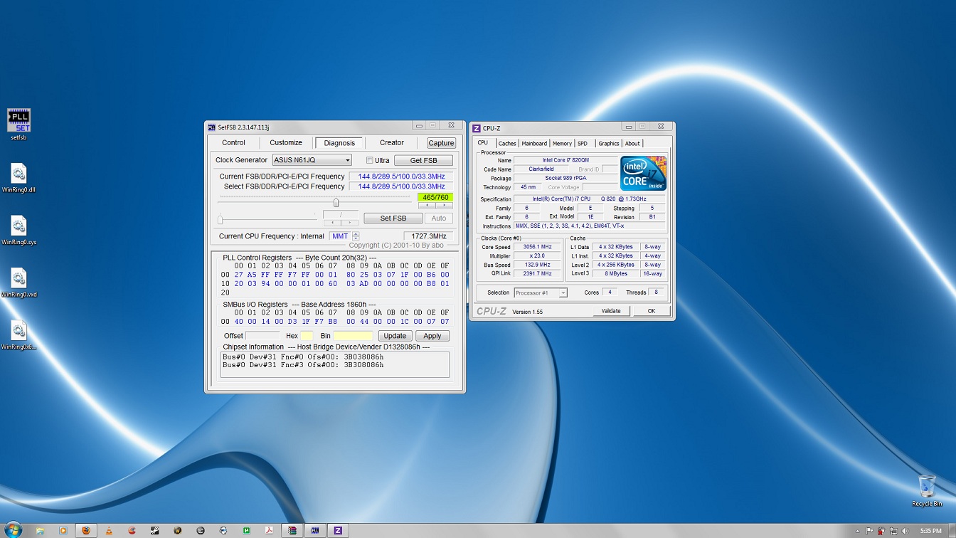The height and width of the screenshot is (538, 956).
Task: Open the setfsb desktop shortcut icon
Action: click(x=19, y=124)
